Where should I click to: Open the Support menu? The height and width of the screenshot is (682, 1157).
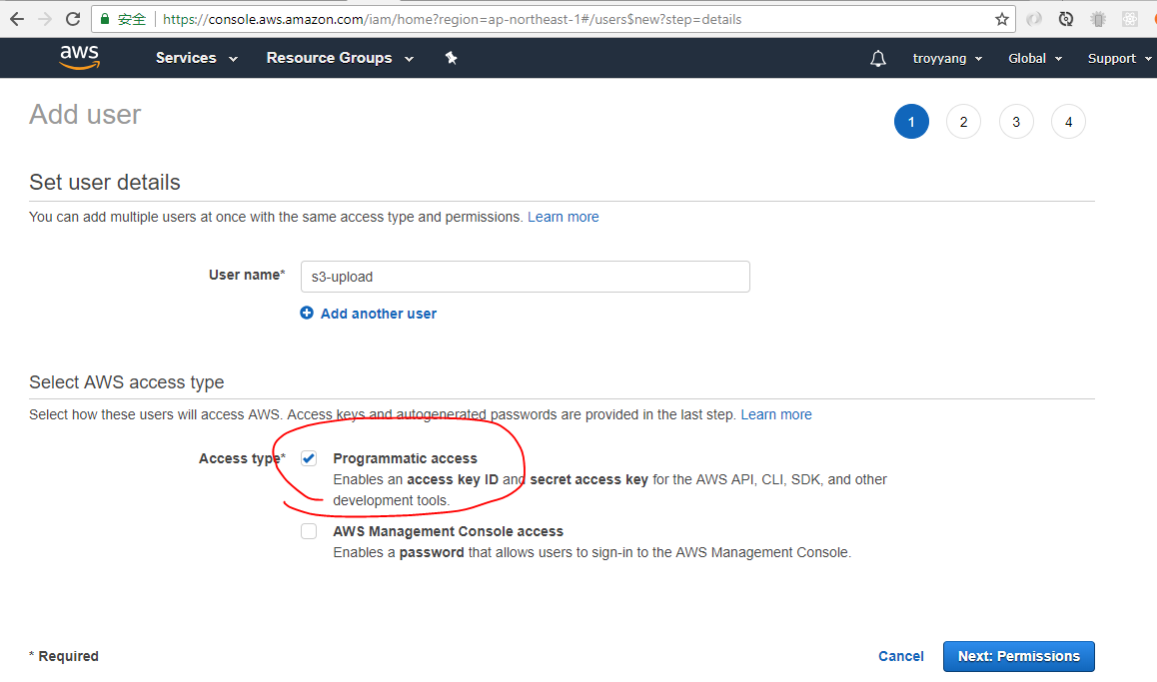click(1118, 59)
